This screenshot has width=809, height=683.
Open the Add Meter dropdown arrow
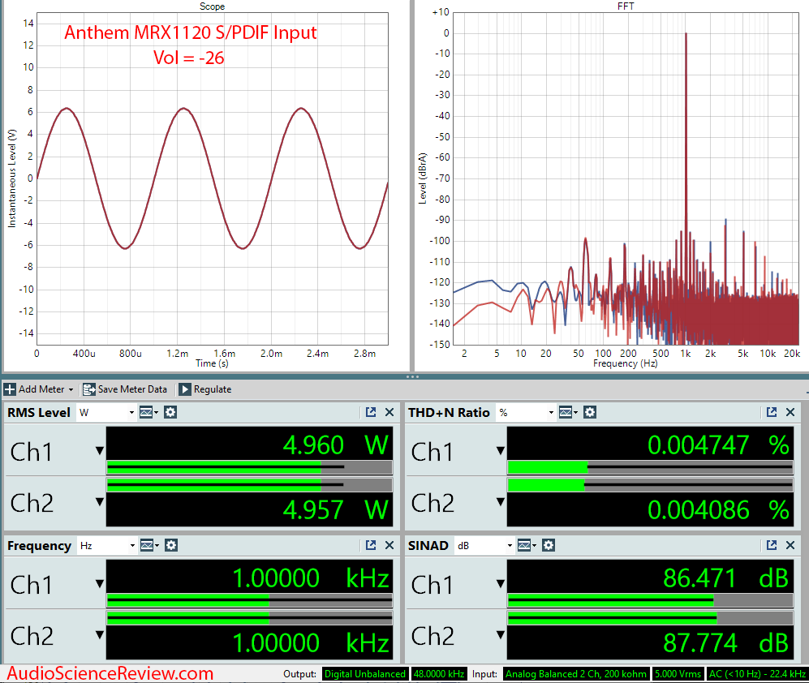coord(71,389)
